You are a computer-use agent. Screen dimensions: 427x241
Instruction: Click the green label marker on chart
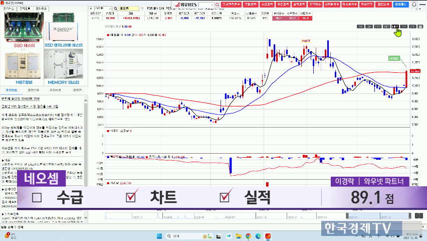click(395, 58)
